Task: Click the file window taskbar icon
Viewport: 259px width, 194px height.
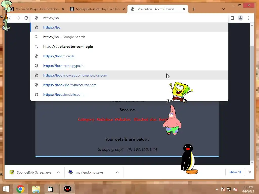Action: click(x=50, y=189)
